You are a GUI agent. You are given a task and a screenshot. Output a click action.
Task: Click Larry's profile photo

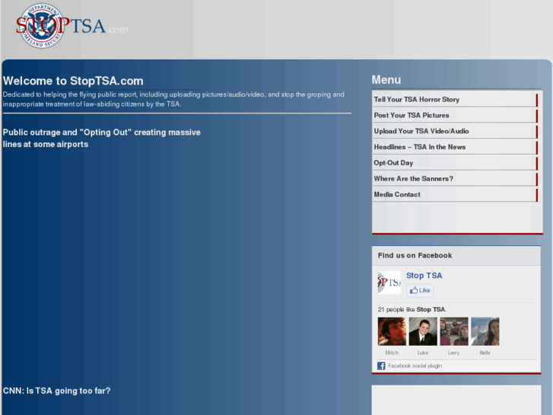click(454, 331)
